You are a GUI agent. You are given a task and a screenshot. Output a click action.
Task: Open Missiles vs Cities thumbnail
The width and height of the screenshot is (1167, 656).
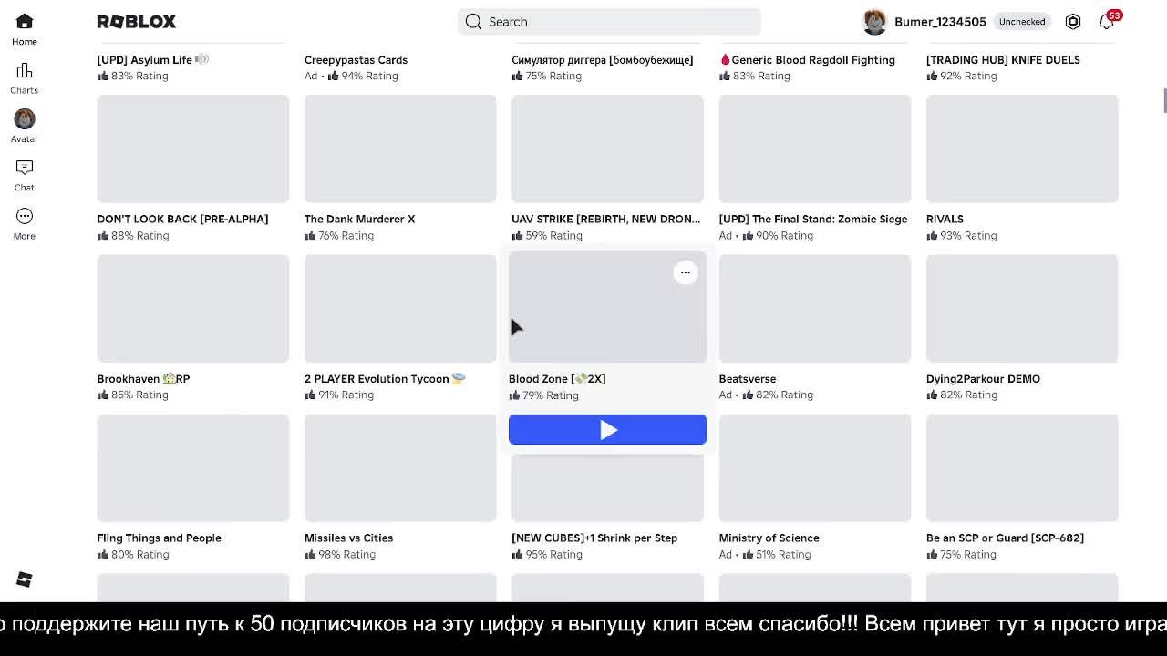[x=400, y=467]
